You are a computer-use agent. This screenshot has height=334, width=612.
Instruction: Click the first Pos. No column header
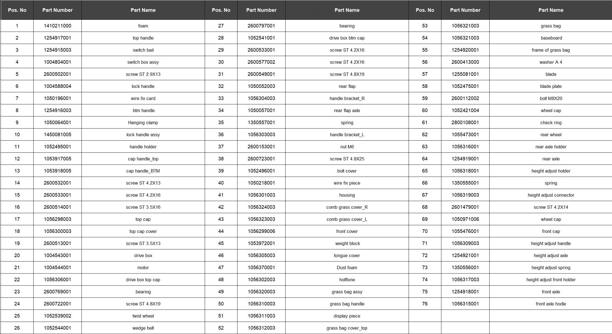(17, 10)
